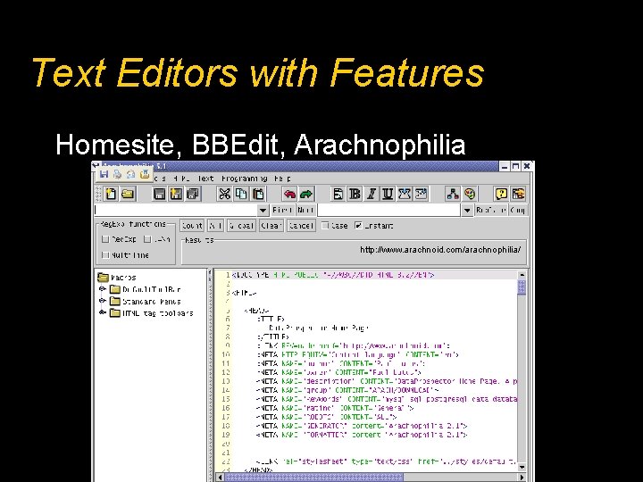Click the Save All stacked disks icon
This screenshot has width=643, height=482.
click(193, 194)
